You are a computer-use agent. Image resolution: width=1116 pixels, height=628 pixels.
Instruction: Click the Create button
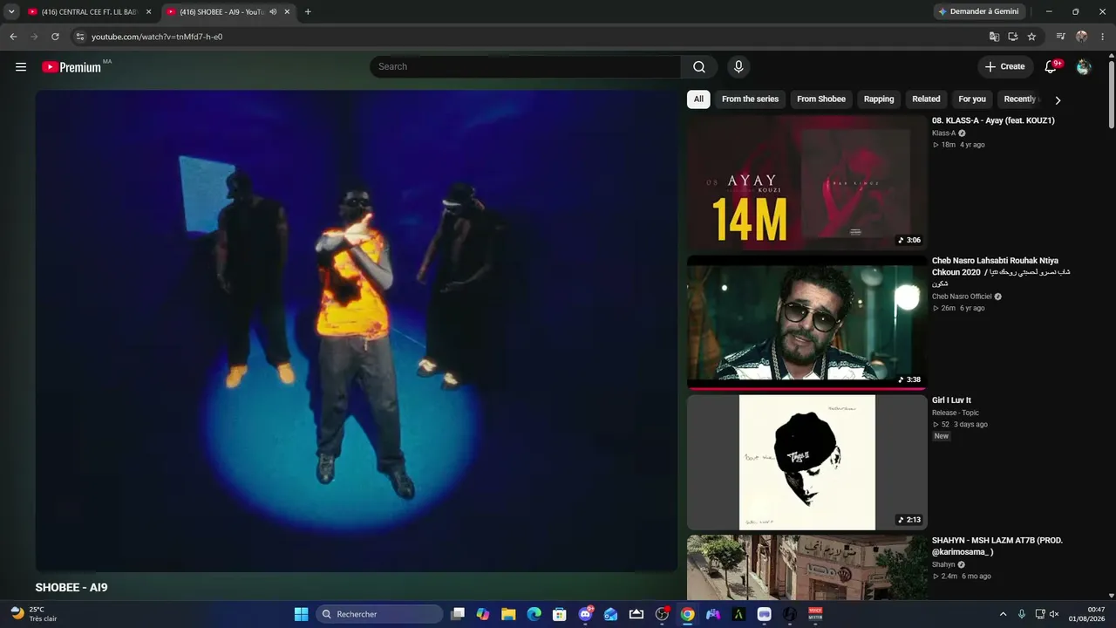pyautogui.click(x=1004, y=67)
